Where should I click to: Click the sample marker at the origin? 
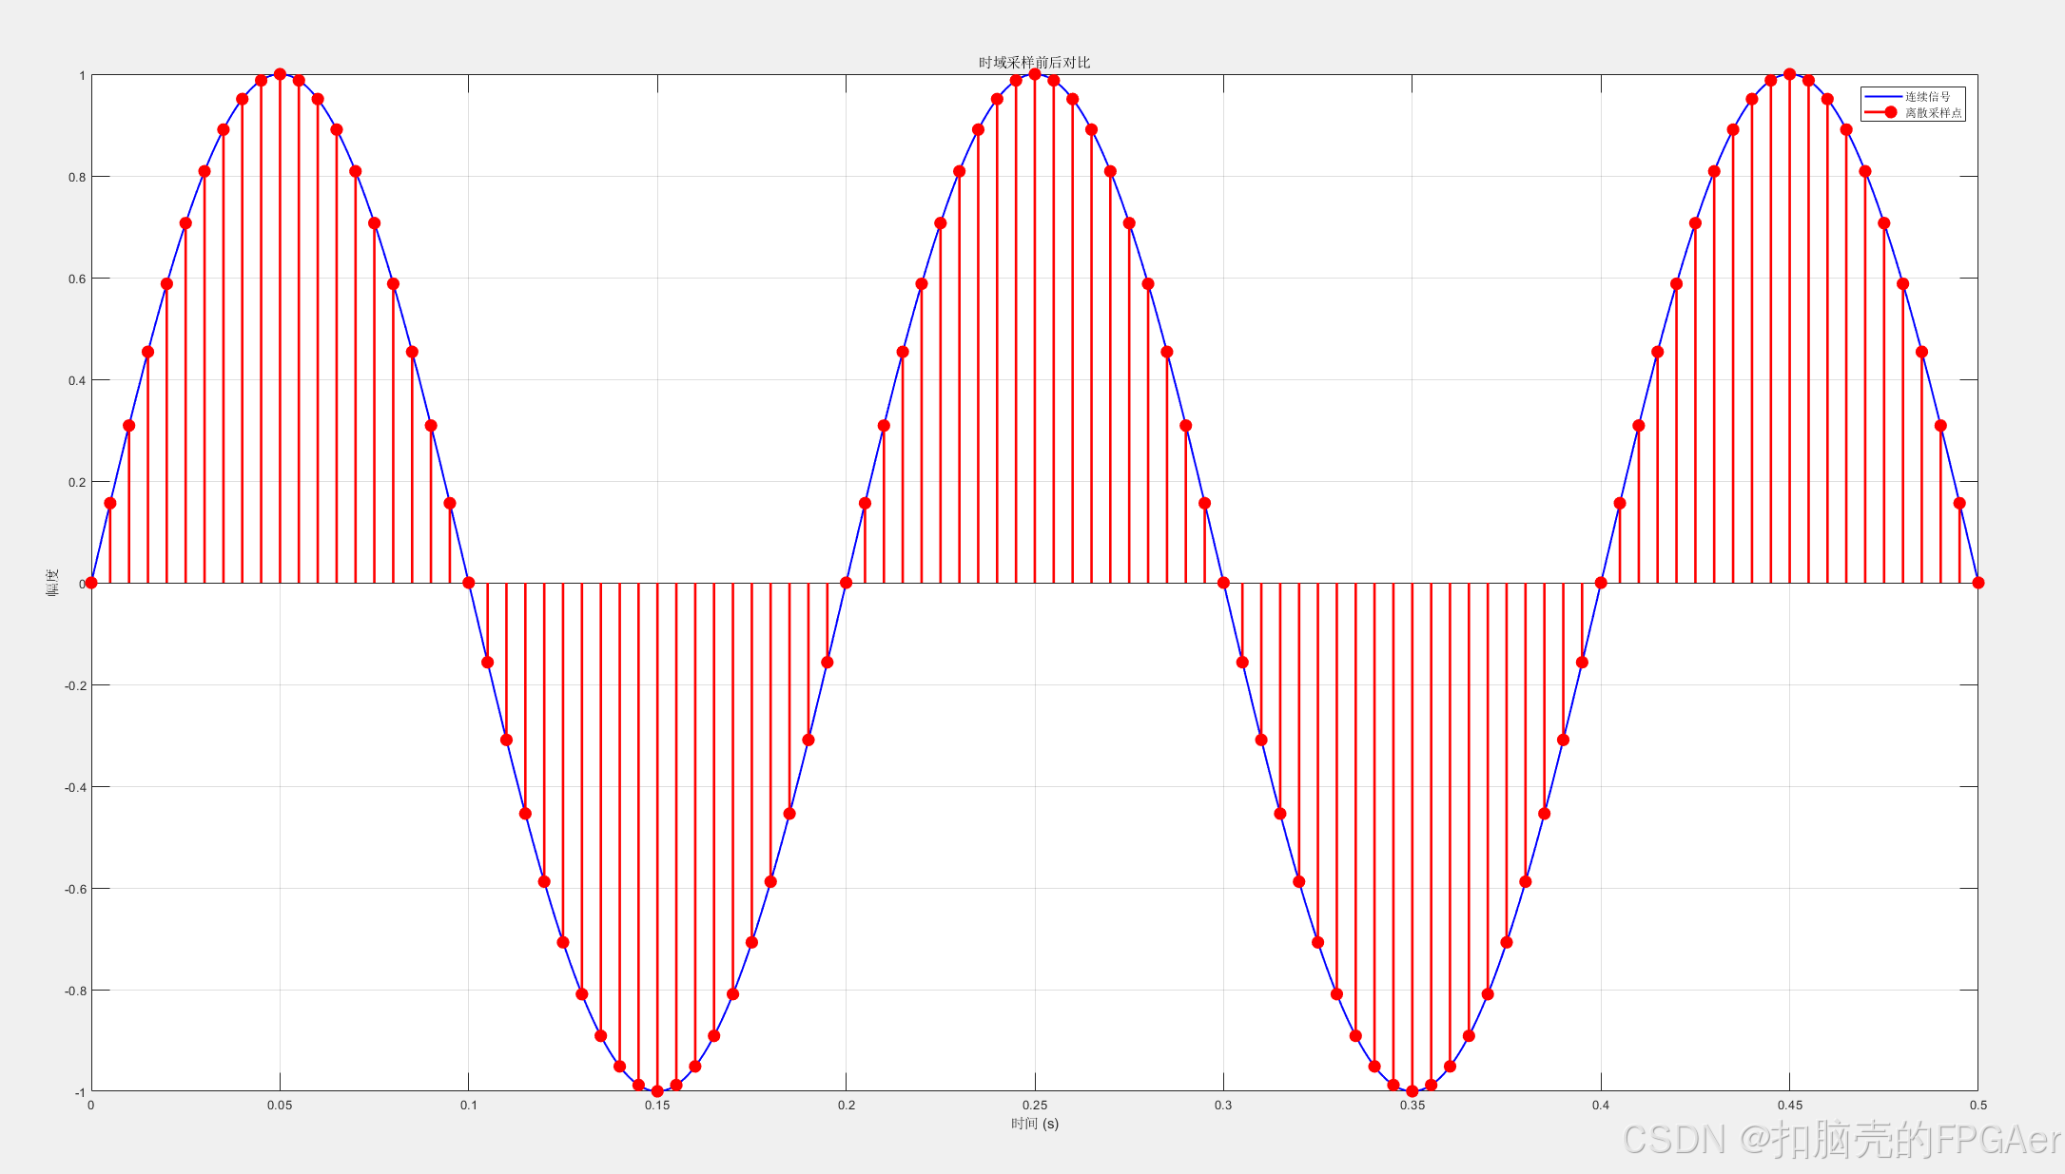click(91, 583)
